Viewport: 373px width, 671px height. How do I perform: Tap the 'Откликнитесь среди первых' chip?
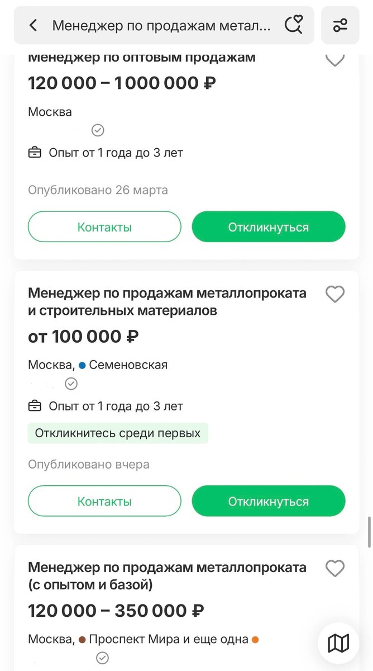(118, 433)
